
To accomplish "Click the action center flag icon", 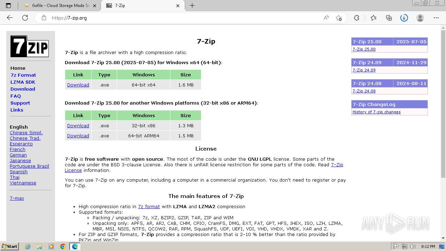I will 396,246.
